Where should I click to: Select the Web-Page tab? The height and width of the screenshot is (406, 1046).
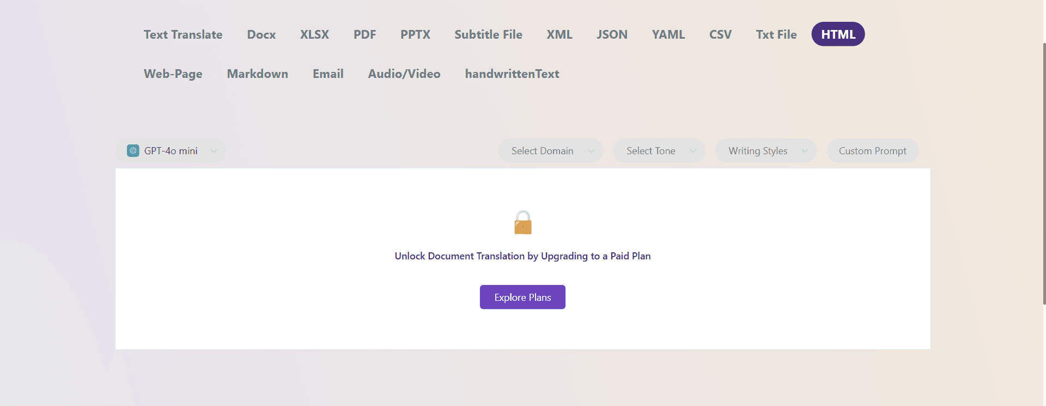[x=173, y=74]
